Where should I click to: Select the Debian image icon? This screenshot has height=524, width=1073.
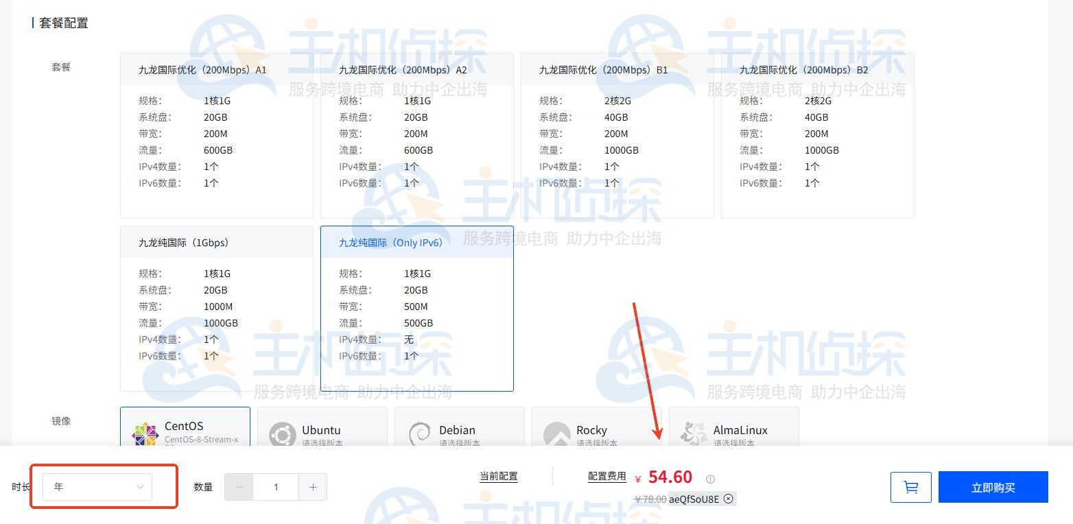tap(419, 433)
